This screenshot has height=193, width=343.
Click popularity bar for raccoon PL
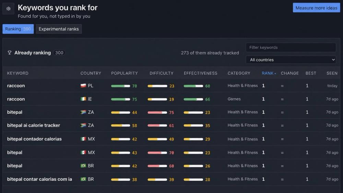[120, 86]
